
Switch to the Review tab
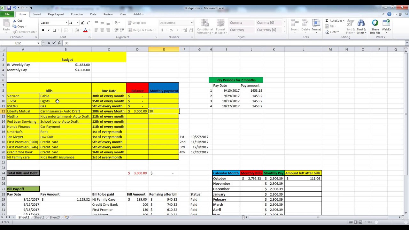[x=108, y=14]
